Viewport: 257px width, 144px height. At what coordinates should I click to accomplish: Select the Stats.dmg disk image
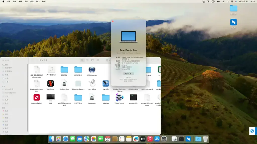pyautogui.click(x=92, y=97)
